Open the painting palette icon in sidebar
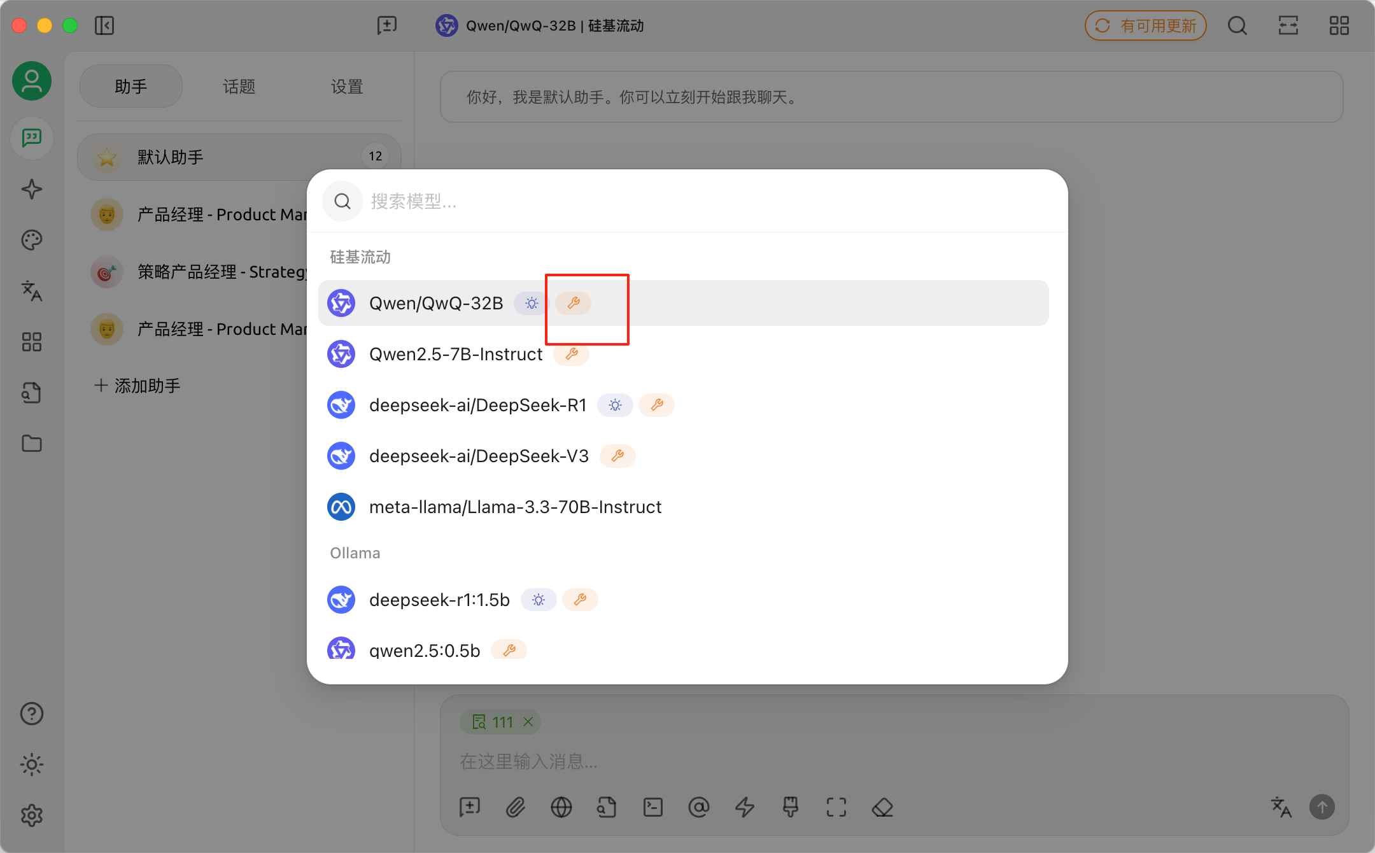This screenshot has width=1375, height=853. pyautogui.click(x=32, y=240)
